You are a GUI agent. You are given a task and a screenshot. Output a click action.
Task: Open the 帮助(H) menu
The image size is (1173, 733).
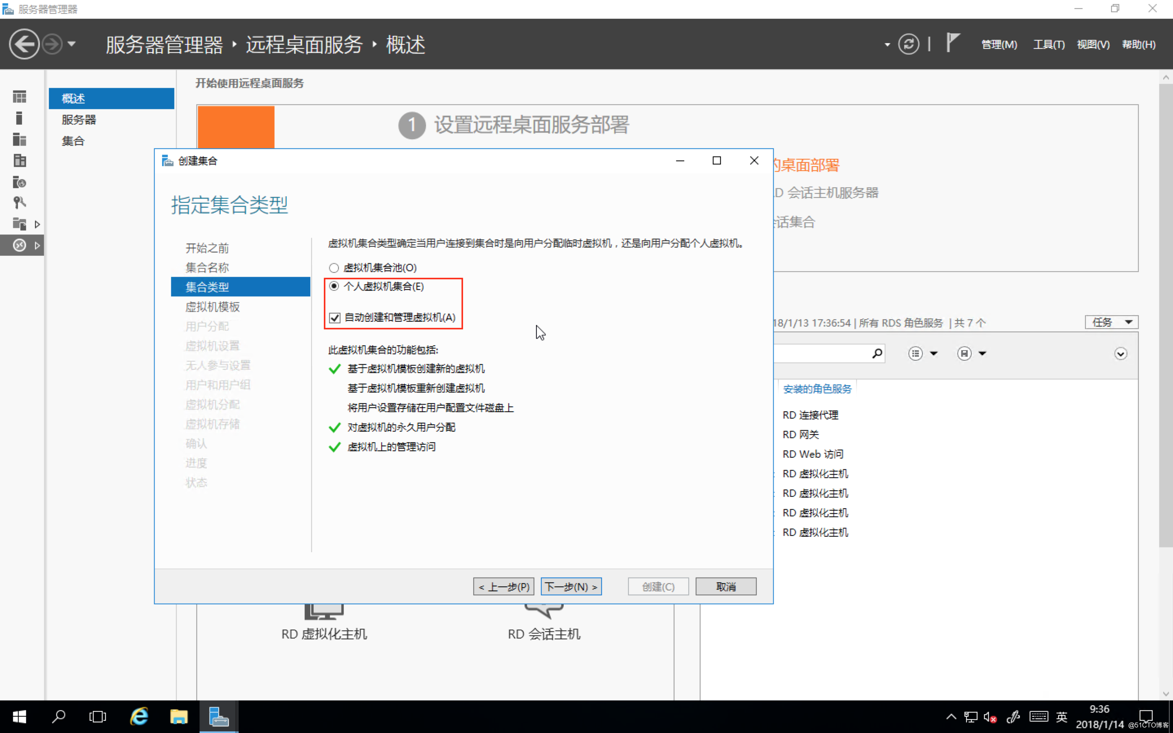click(x=1139, y=45)
